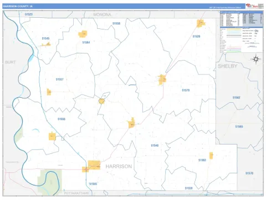Select ZIP code label 51563
Viewport: 266px width, 200px height.
click(202, 160)
